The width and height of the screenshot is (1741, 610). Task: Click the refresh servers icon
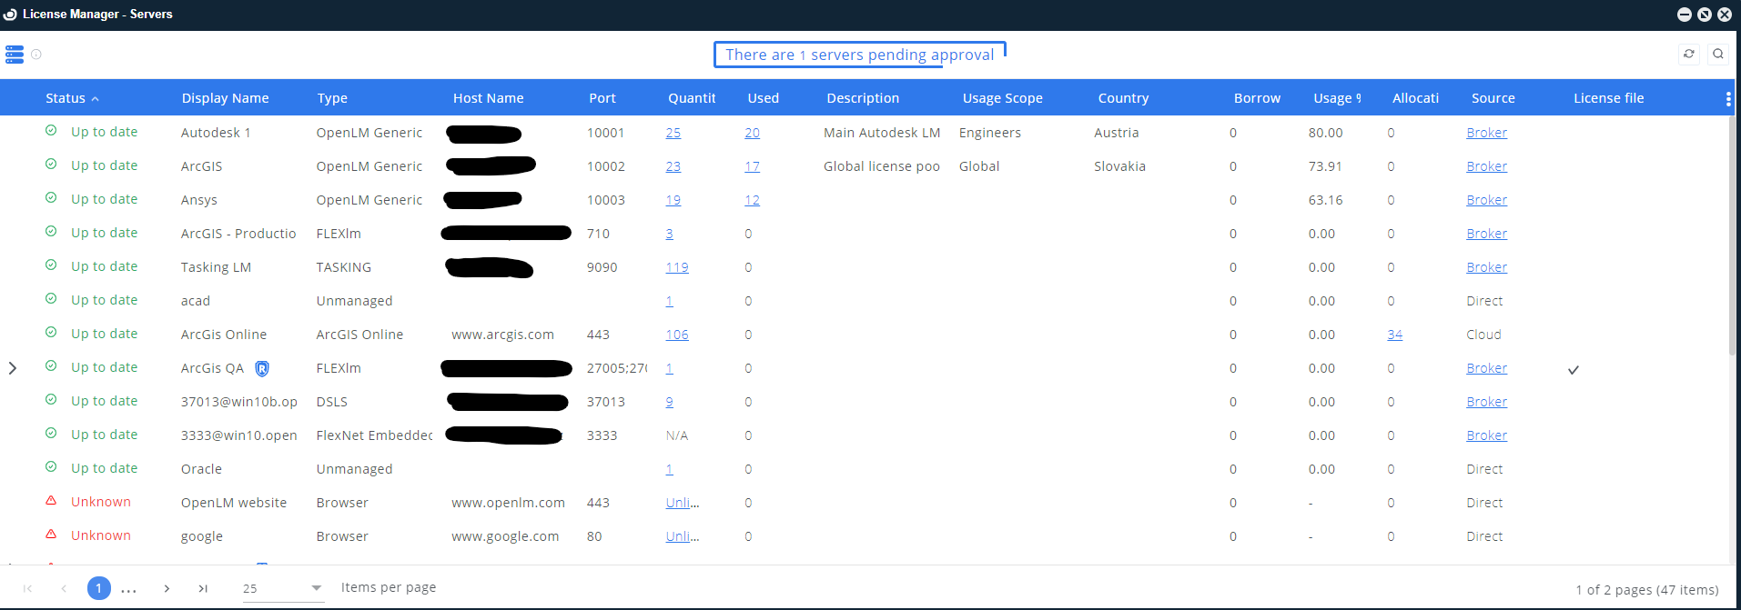[1689, 55]
